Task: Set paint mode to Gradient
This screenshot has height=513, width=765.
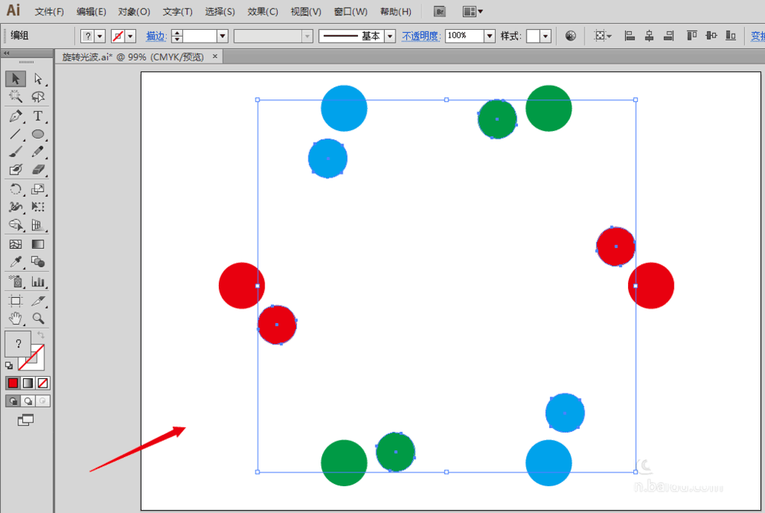Action: (28, 383)
